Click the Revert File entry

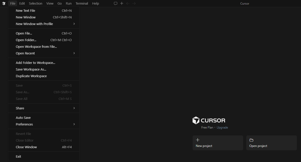44,134
